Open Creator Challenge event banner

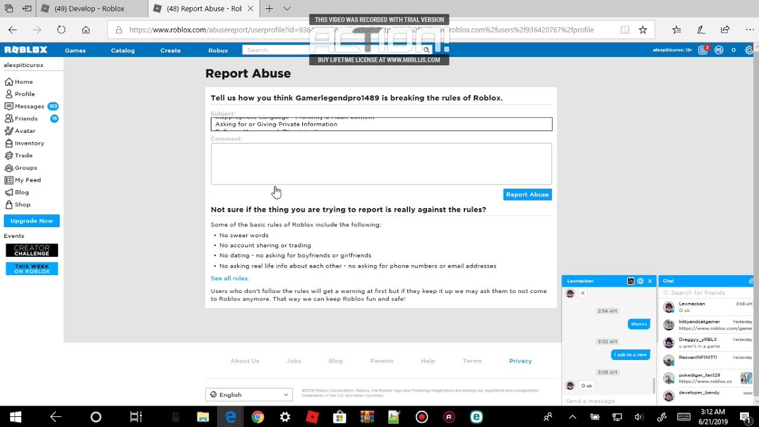click(x=32, y=250)
